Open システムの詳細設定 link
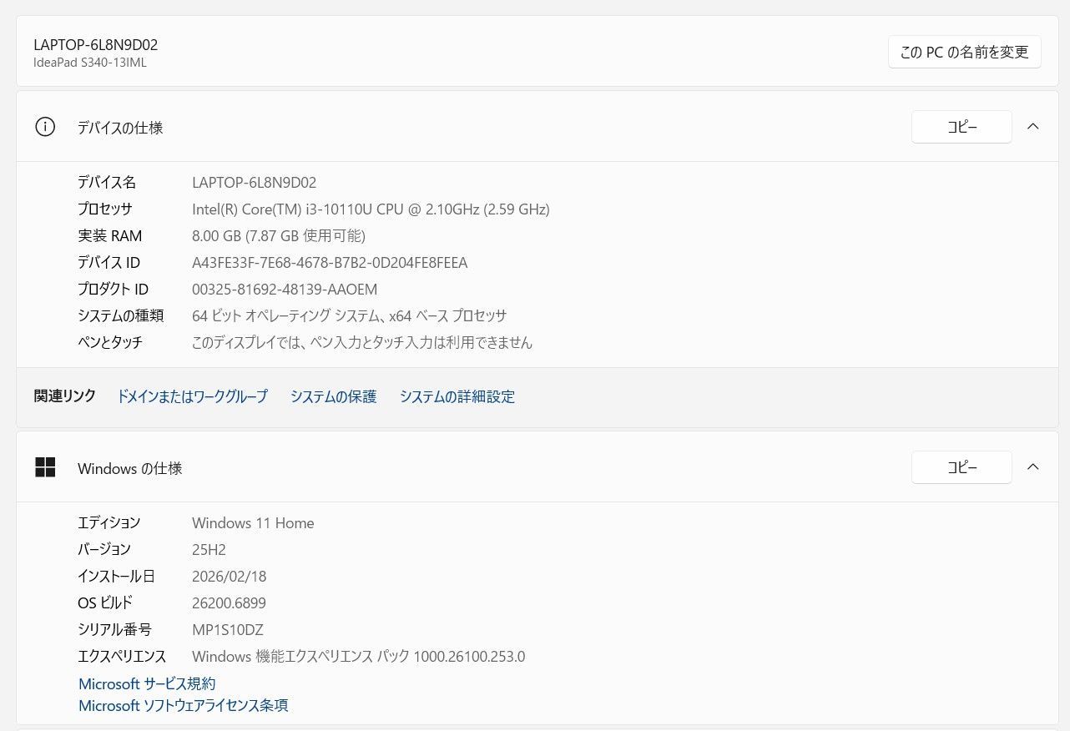Screen dimensions: 1070x731 [457, 396]
